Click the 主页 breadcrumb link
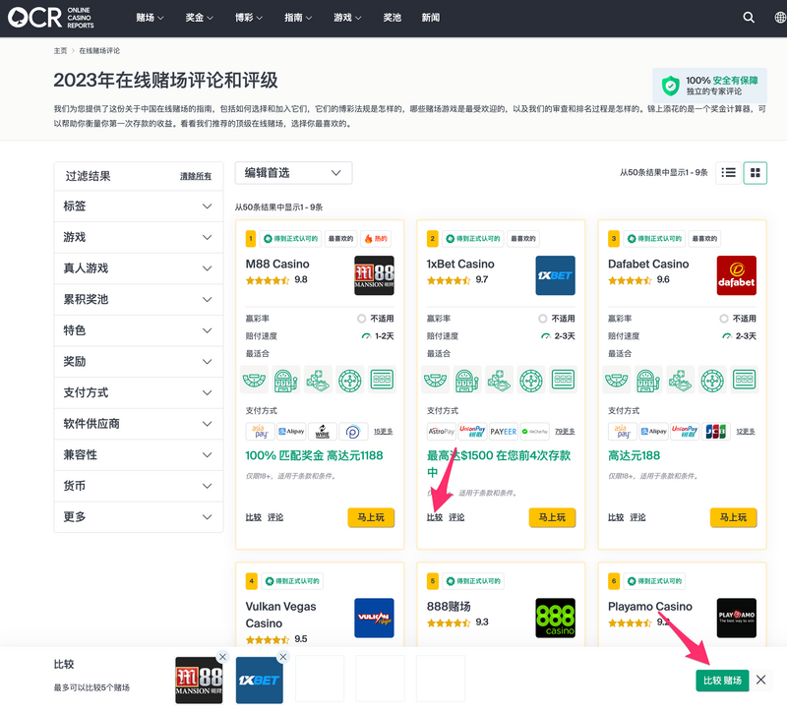 click(x=60, y=51)
